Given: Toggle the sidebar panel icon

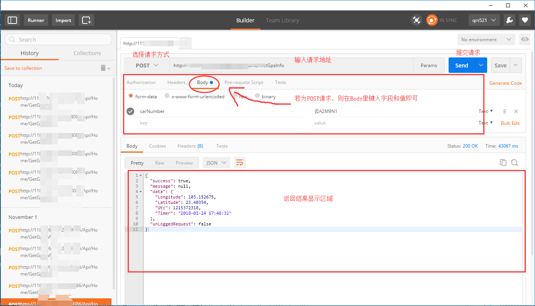Looking at the screenshot, I should (12, 20).
